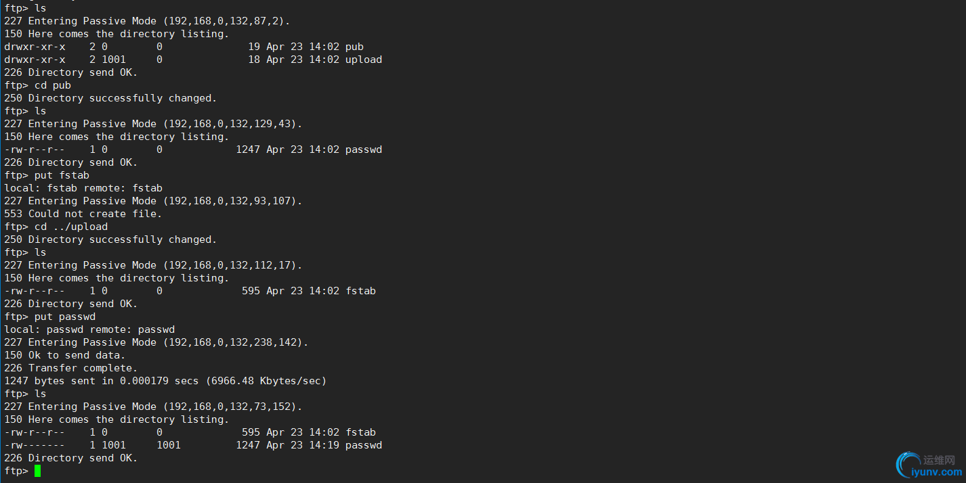The height and width of the screenshot is (483, 966).
Task: Click the 'put passwd' command line
Action: tap(50, 317)
